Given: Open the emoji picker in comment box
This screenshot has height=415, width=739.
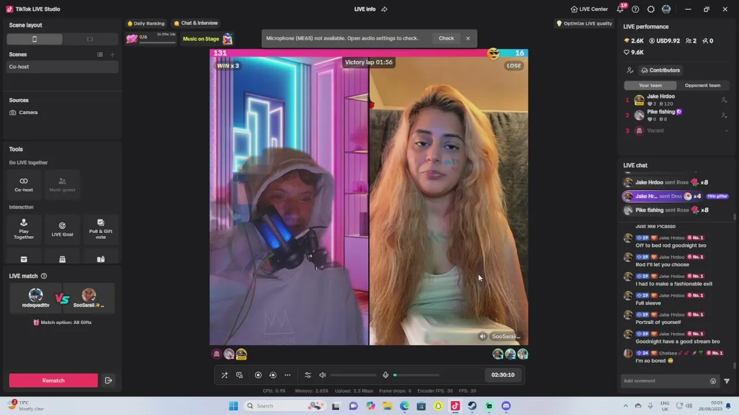Looking at the screenshot, I should click(713, 381).
